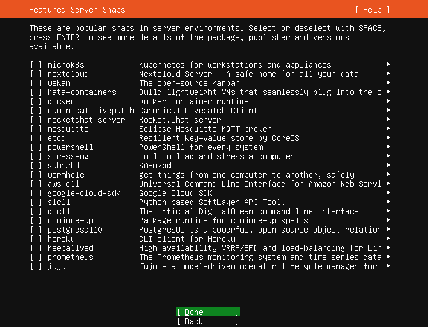Click 'Package runtime for conjure-up spells'
The width and height of the screenshot is (428, 327).
[224, 220]
